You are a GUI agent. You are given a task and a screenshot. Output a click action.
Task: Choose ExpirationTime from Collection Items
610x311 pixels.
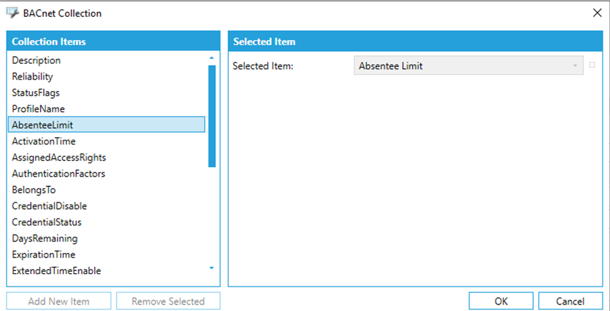(x=44, y=255)
